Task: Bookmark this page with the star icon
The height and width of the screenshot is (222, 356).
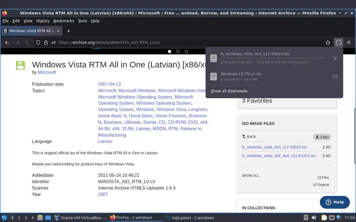Action: 328,42
